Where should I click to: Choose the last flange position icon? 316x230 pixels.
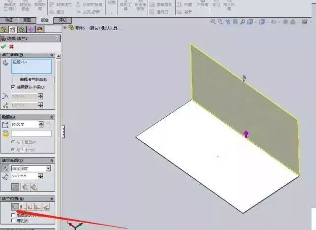click(46, 207)
